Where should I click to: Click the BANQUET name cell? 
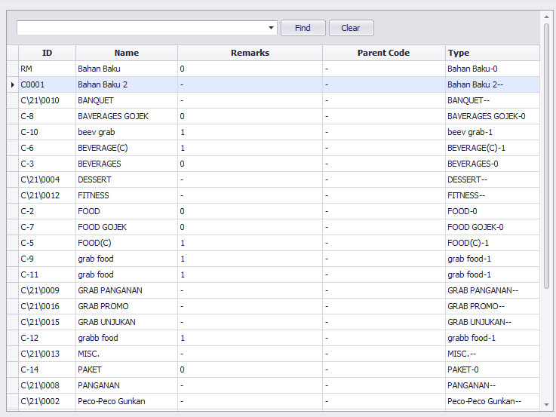(127, 100)
